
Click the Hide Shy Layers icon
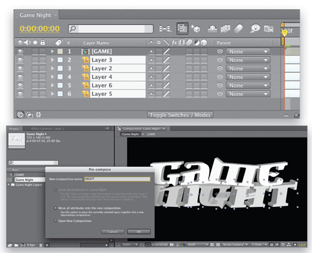[212, 29]
